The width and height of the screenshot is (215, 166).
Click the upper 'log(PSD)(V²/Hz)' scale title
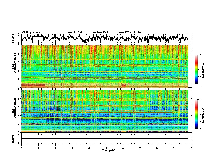pyautogui.click(x=203, y=71)
